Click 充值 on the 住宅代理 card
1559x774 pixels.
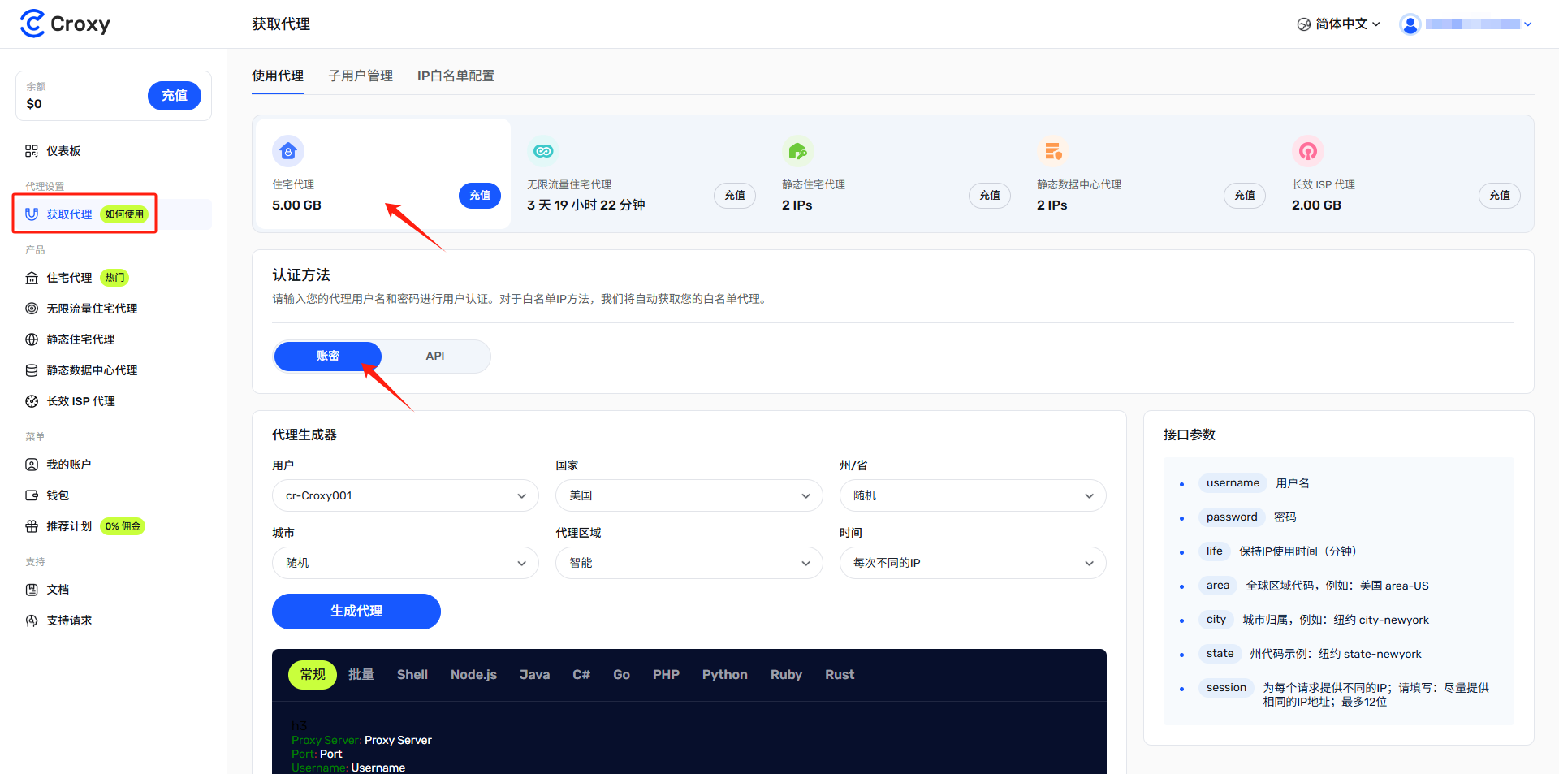[x=480, y=196]
